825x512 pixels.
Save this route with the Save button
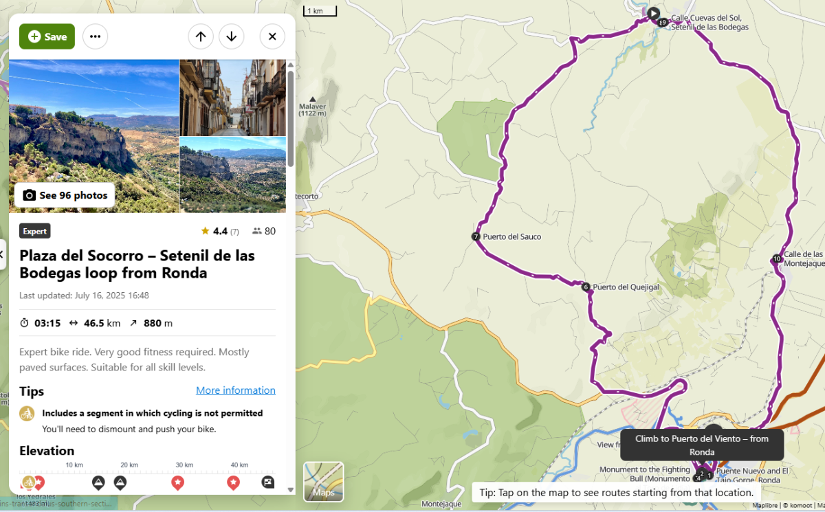tap(47, 36)
